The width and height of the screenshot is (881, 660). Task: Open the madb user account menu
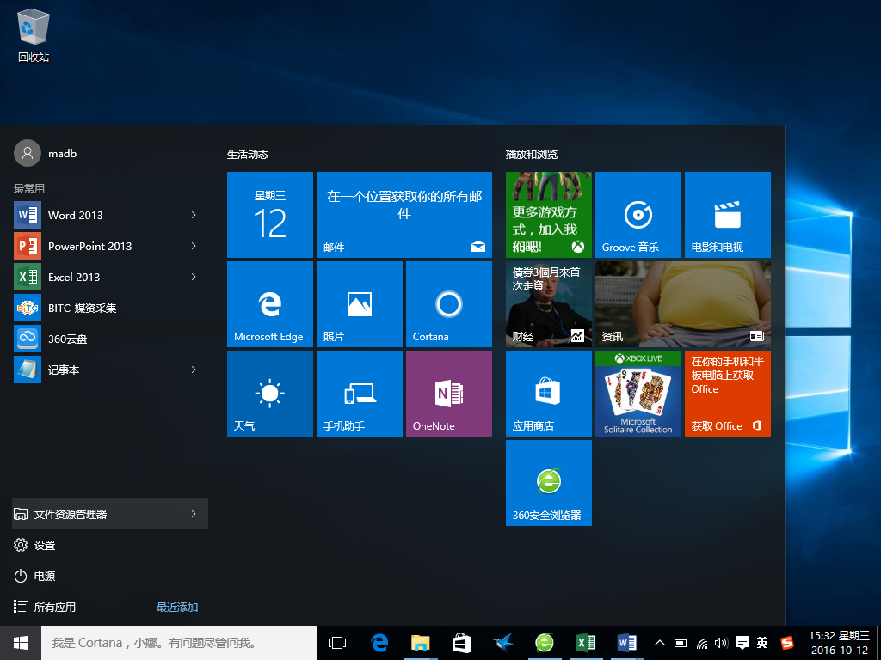coord(46,153)
